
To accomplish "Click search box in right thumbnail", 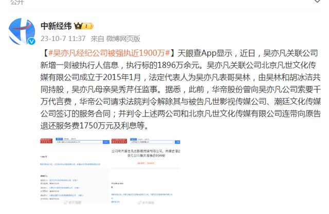I will [153, 142].
